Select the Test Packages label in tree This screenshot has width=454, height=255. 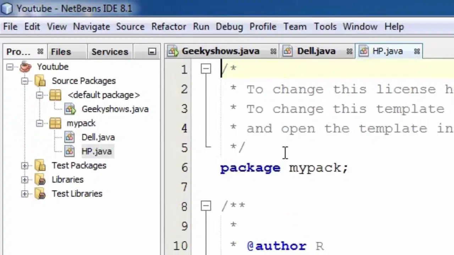pyautogui.click(x=79, y=165)
